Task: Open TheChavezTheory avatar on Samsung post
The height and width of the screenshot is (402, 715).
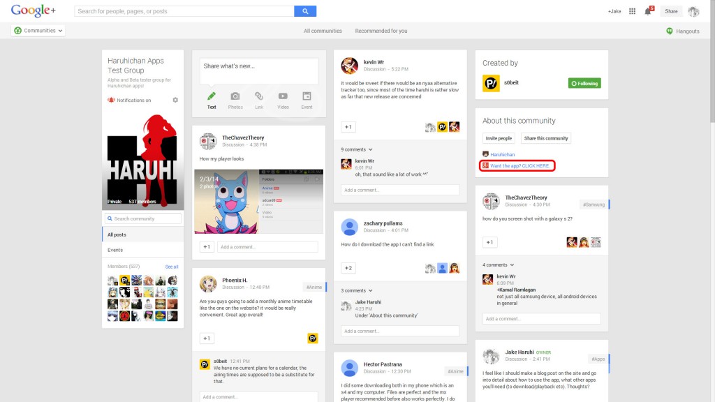Action: click(491, 201)
